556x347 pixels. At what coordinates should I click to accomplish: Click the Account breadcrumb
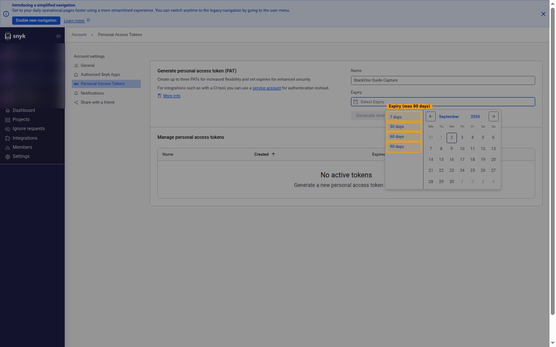[x=79, y=35]
